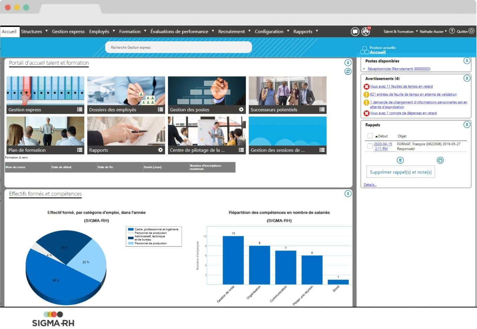Open the compte de dépenses en retard link

tap(403, 113)
